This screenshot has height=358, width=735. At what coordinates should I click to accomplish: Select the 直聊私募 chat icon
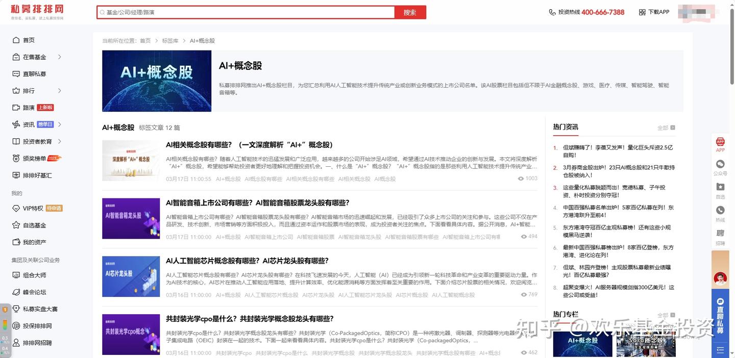16,73
